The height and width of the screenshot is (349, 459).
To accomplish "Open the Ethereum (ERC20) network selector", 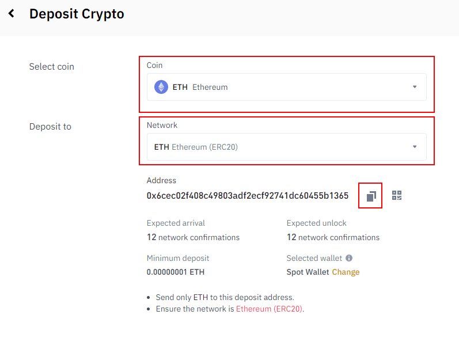I will pos(287,147).
